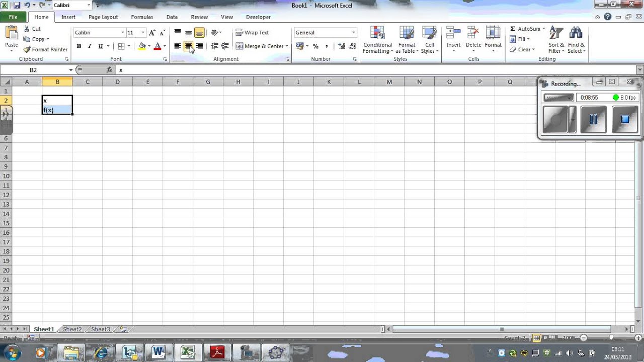Open the Merge & Center dropdown arrow
The width and height of the screenshot is (644, 362).
pos(287,46)
